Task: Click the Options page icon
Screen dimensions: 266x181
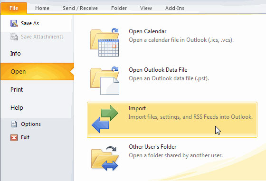Action: pos(14,124)
